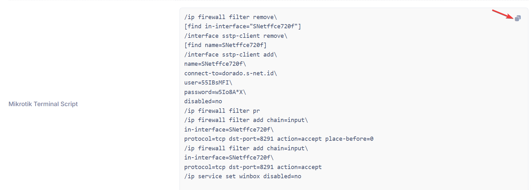Click the line ending with place-before=0
The image size is (531, 190).
(x=279, y=139)
